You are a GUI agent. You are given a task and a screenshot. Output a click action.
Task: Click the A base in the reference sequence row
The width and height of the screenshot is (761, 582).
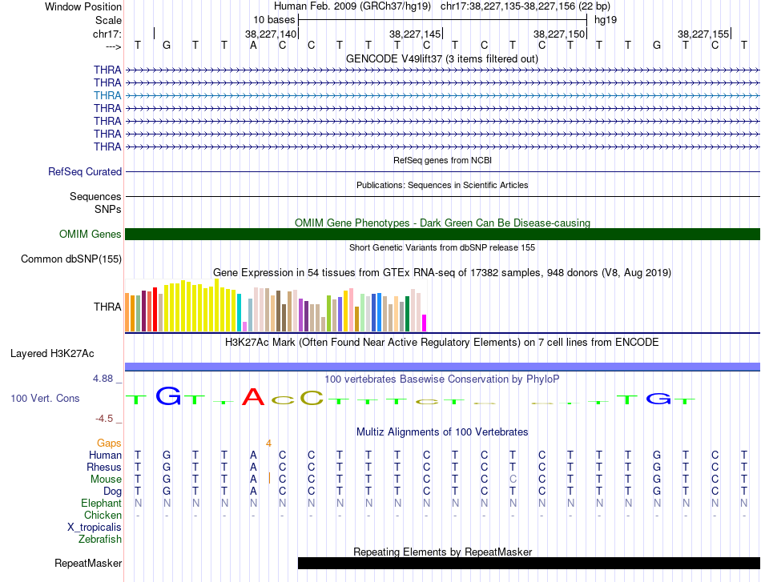click(253, 46)
